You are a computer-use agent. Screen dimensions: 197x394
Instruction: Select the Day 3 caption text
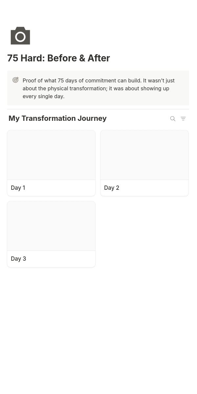coord(18,258)
